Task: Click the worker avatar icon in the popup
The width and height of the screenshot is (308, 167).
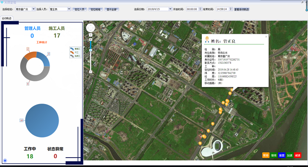Action: tap(207, 39)
